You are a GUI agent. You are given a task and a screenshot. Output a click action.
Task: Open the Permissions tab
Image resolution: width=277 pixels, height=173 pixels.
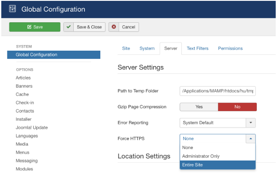click(230, 49)
